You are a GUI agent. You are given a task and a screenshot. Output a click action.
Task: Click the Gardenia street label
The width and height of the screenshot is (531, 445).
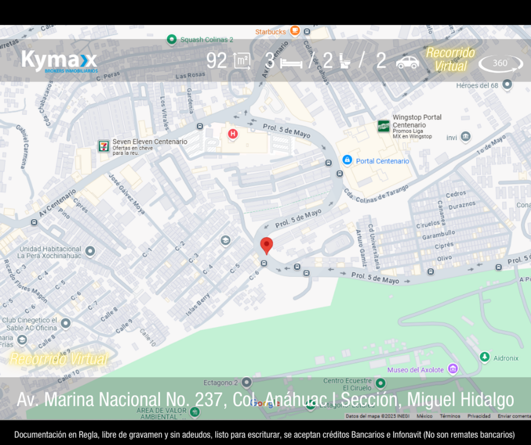coord(190,101)
